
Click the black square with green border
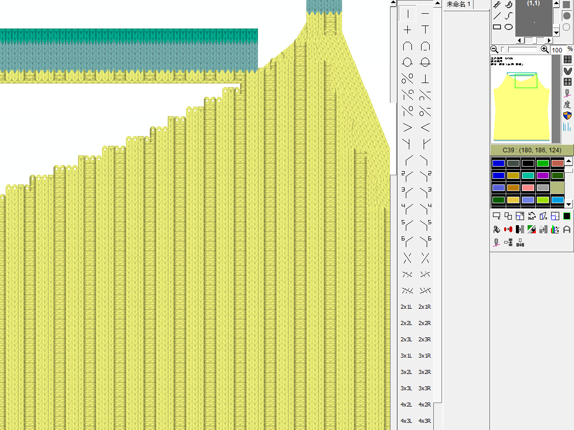pyautogui.click(x=567, y=216)
